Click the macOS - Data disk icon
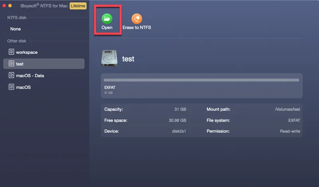319x187 pixels. click(11, 75)
